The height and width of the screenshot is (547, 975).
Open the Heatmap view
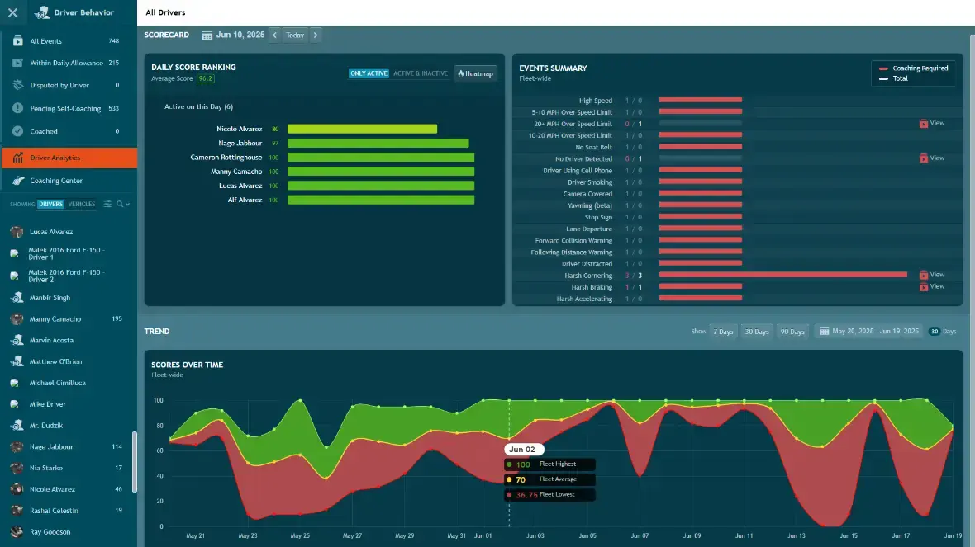pyautogui.click(x=476, y=73)
